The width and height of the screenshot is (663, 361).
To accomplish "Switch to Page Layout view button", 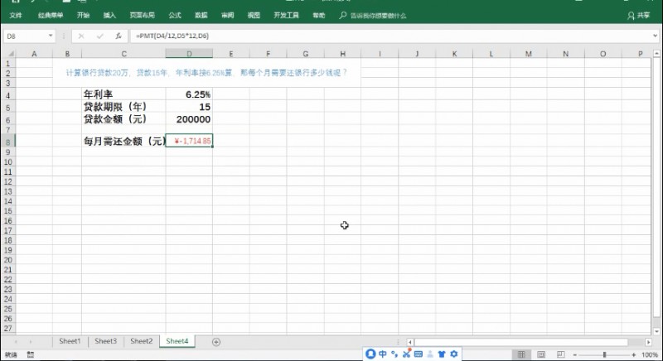I will [x=541, y=354].
